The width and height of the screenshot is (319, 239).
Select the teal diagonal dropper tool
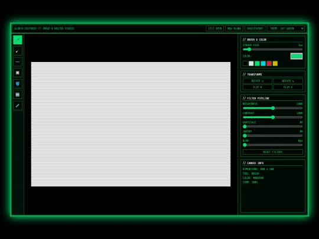tap(18, 106)
